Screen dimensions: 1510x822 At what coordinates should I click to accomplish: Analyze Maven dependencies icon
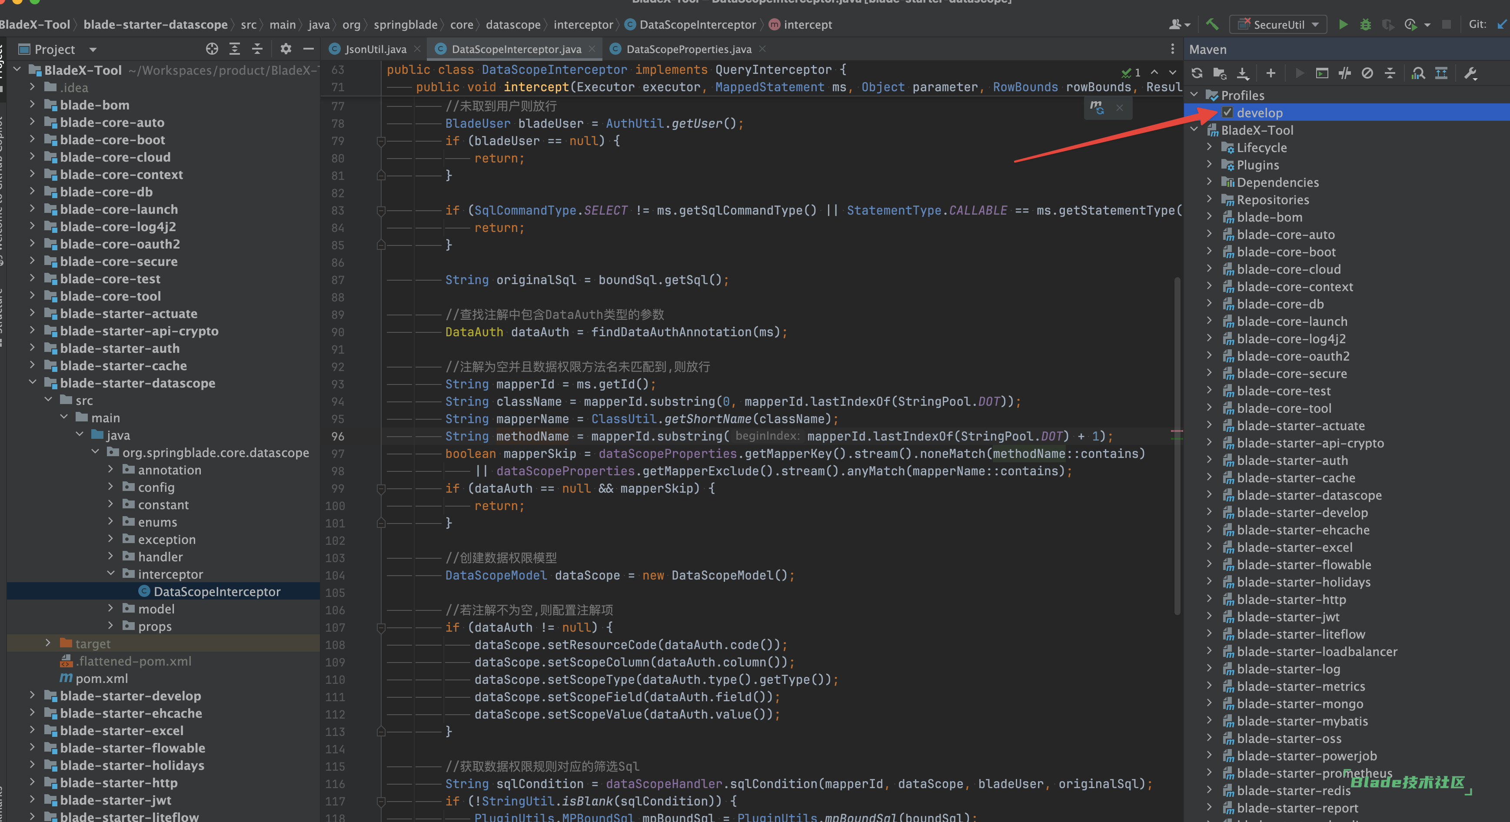point(1418,73)
